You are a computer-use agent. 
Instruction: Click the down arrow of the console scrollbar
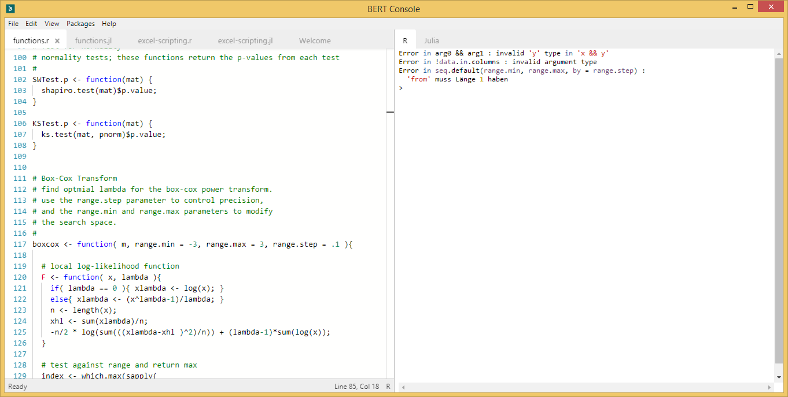pos(779,376)
